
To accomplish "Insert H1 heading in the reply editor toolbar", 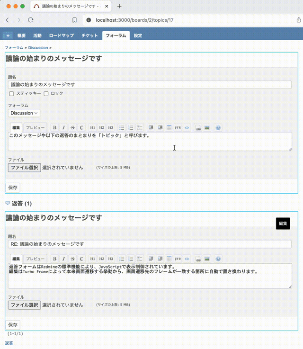I will pos(92,259).
